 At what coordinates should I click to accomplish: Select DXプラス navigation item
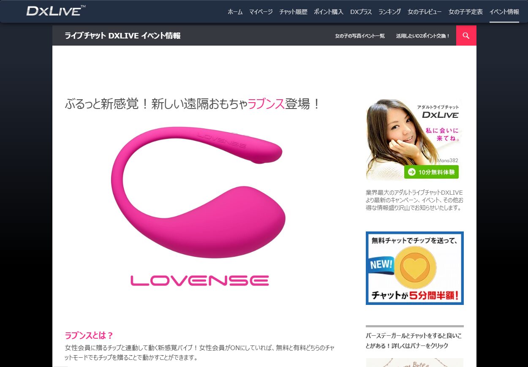tap(361, 12)
